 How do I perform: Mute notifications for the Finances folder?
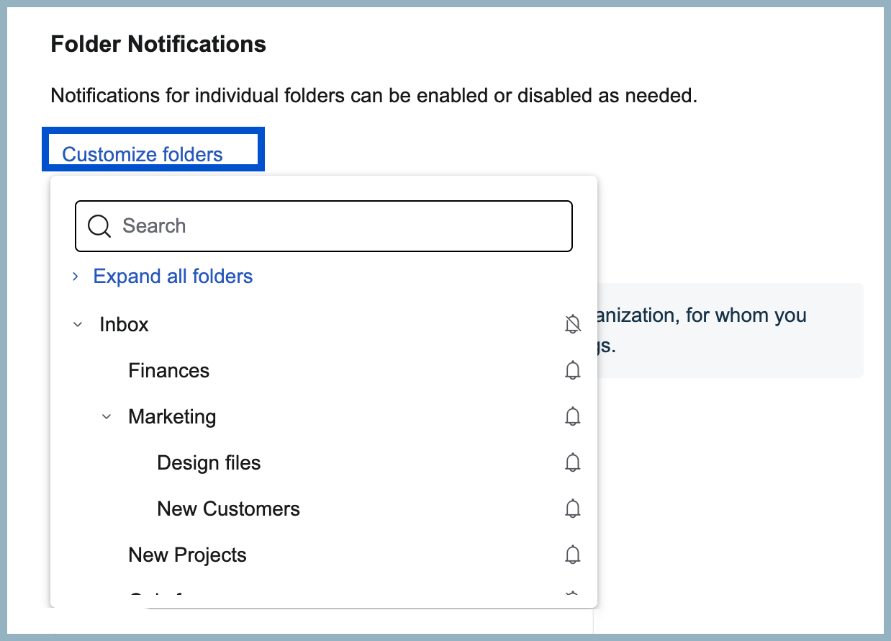[x=572, y=370]
